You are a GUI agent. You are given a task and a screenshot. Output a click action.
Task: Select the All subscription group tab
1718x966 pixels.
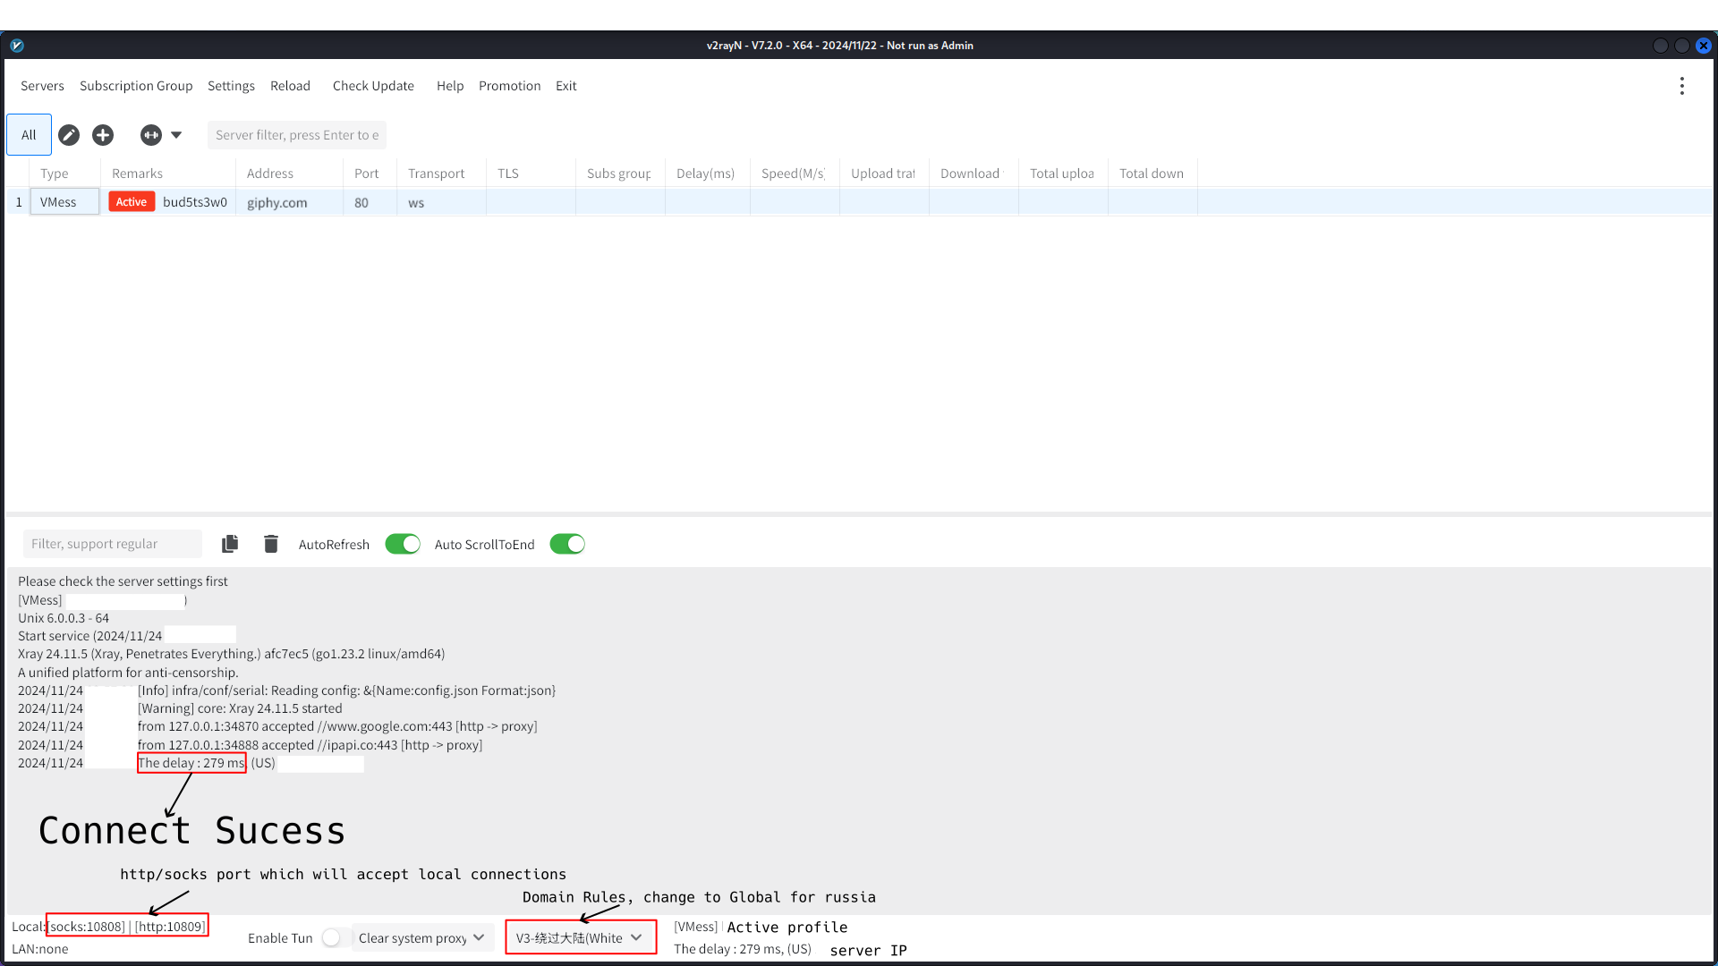tap(29, 135)
